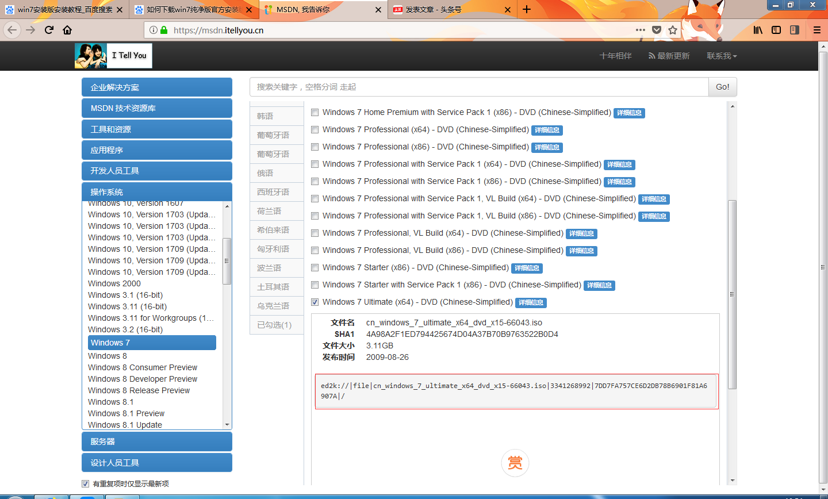Select the 已勾选(1) tab
The height and width of the screenshot is (499, 828).
(x=277, y=325)
